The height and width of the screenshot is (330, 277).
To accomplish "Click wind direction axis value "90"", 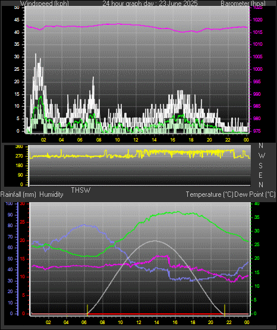I will tap(20, 175).
